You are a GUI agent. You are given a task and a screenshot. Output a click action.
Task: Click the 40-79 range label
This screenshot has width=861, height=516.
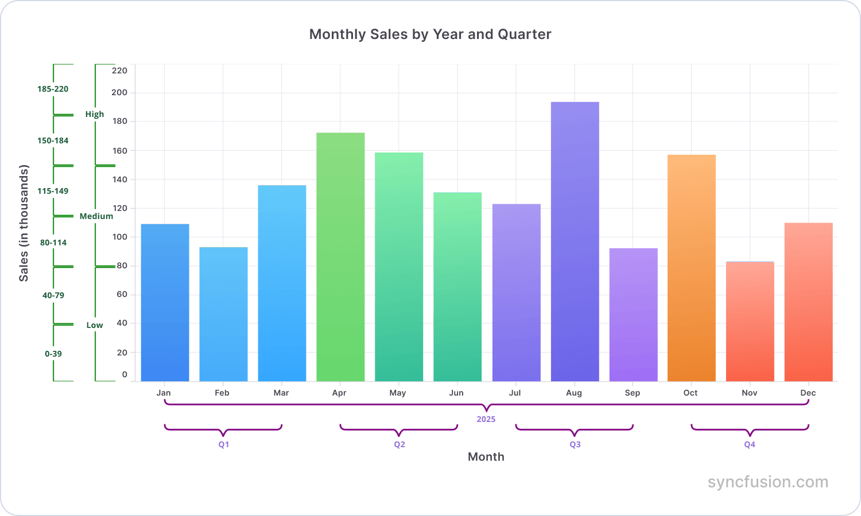(x=53, y=295)
